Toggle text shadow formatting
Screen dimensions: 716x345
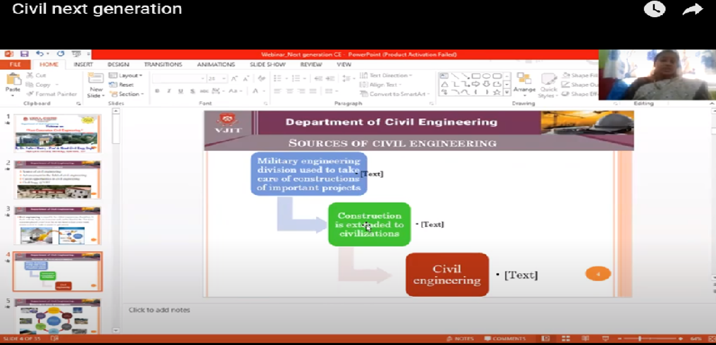coord(192,91)
